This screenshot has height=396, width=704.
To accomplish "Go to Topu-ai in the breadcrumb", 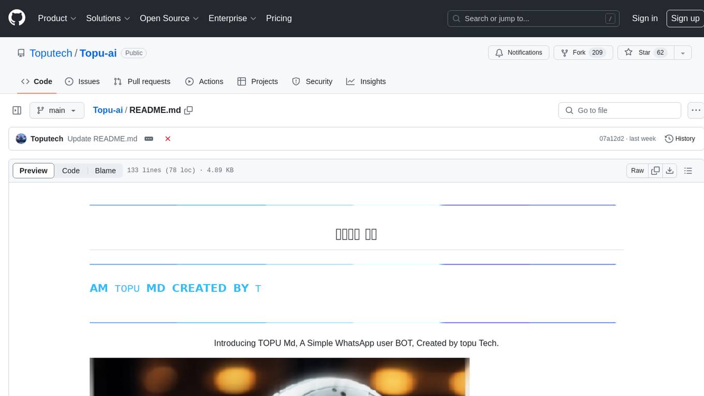I will (108, 110).
